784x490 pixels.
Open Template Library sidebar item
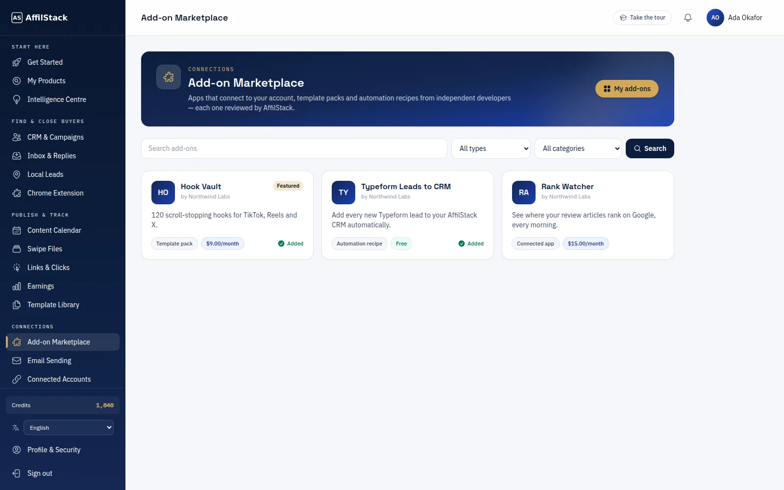tap(63, 305)
